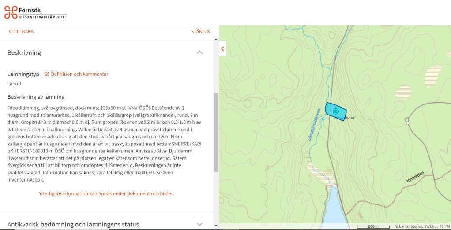Close the panel with STÄNG
The image size is (451, 230).
pos(200,32)
